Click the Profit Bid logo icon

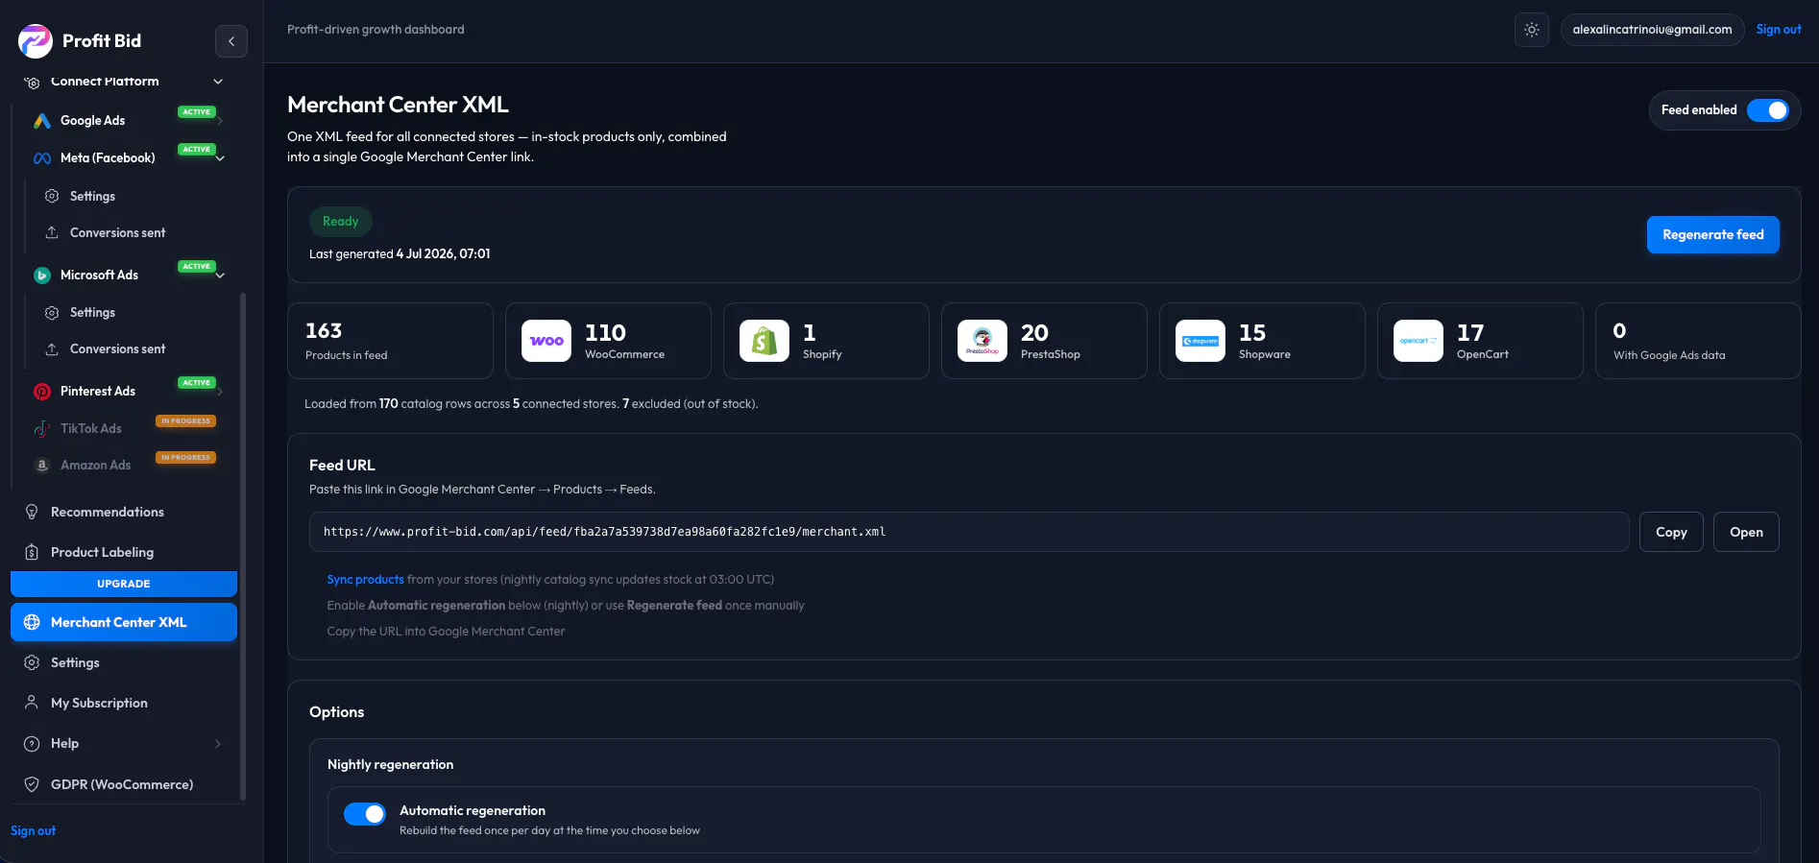pyautogui.click(x=36, y=41)
